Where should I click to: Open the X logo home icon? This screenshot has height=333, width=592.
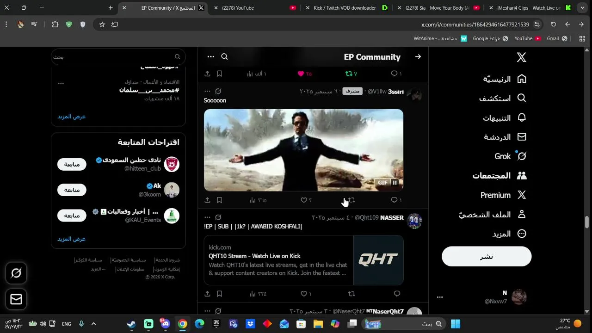521,57
